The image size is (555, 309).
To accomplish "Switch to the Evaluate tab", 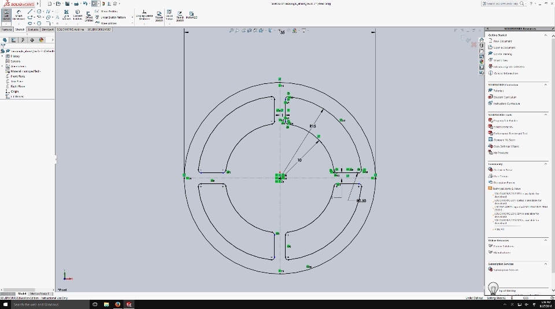I will pyautogui.click(x=34, y=30).
